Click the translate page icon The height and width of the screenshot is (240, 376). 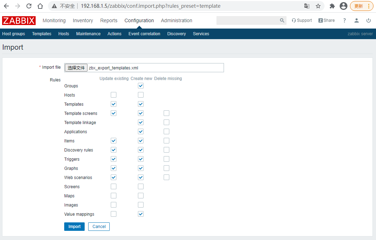click(307, 6)
